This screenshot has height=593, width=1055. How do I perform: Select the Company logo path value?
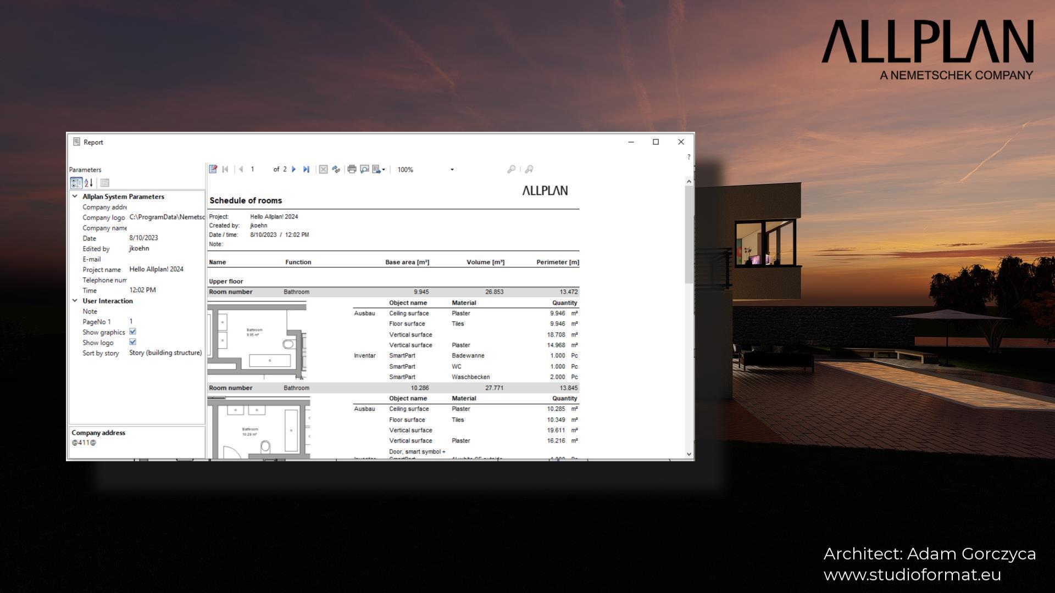[x=166, y=217]
